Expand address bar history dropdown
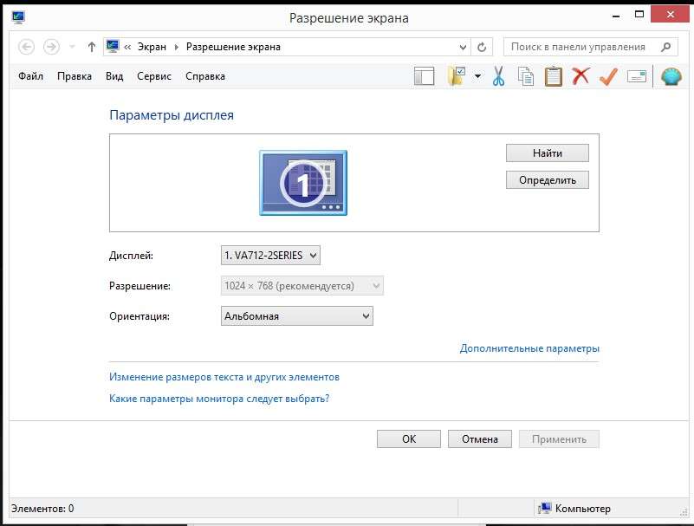 point(463,47)
